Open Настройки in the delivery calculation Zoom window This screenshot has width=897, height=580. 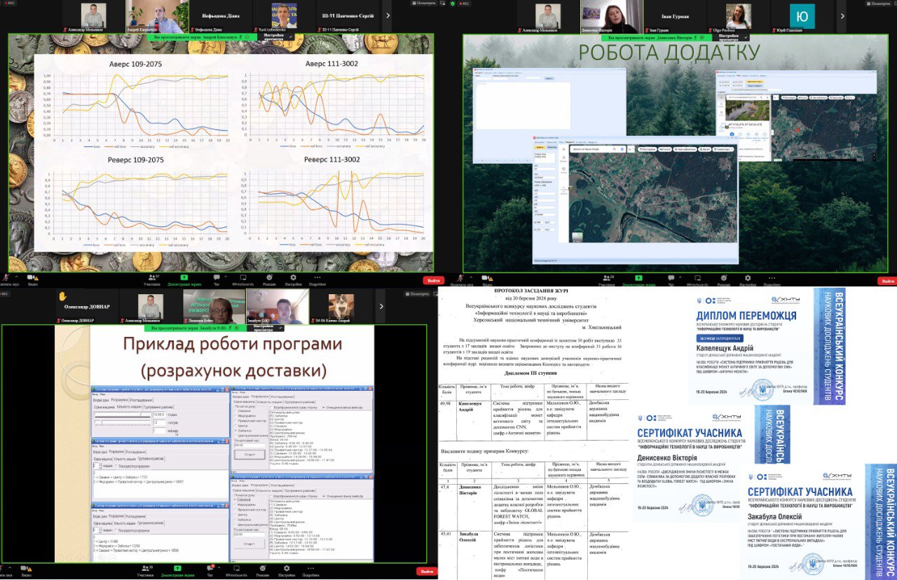287,571
